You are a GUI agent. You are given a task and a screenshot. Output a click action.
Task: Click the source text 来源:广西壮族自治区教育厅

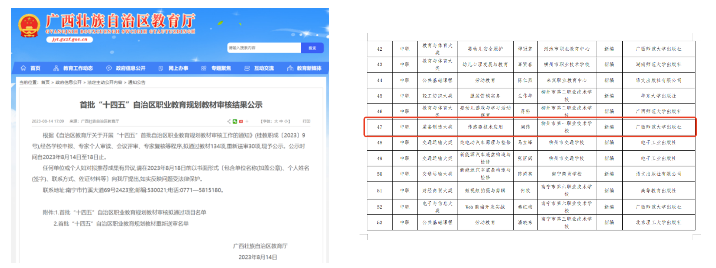94,121
